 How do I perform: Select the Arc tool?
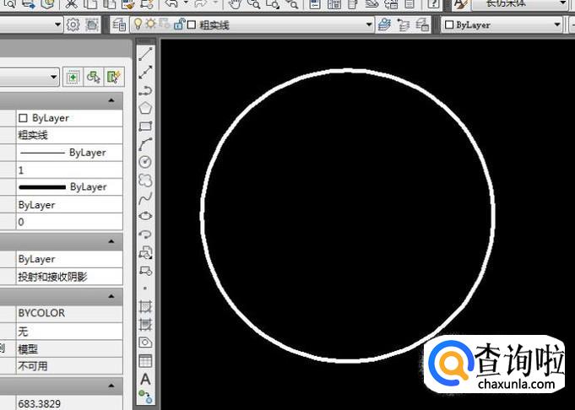[145, 144]
